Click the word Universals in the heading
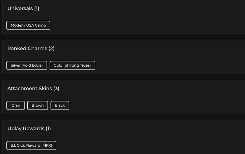The width and height of the screenshot is (245, 154). [20, 9]
